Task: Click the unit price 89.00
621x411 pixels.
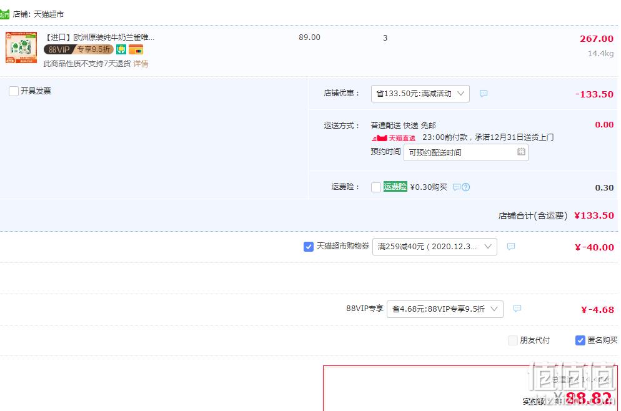Action: [309, 37]
